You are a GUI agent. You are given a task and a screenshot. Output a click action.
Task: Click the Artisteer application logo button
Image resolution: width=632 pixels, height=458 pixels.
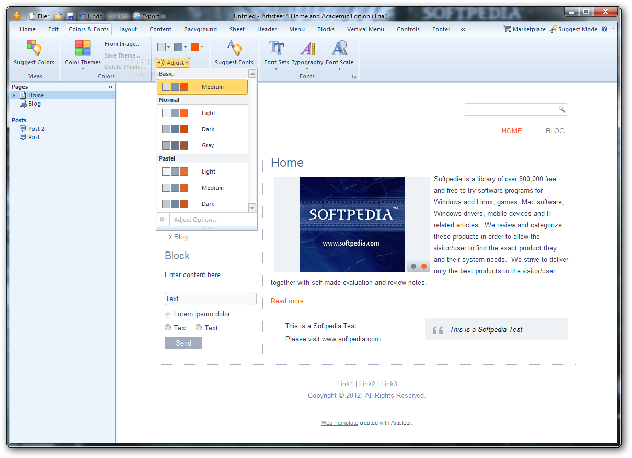(17, 16)
